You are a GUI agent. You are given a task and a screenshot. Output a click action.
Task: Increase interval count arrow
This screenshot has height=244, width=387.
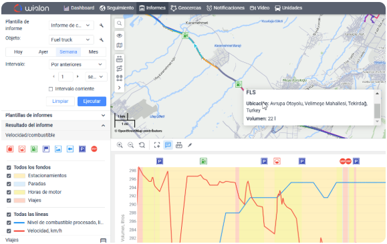78,77
